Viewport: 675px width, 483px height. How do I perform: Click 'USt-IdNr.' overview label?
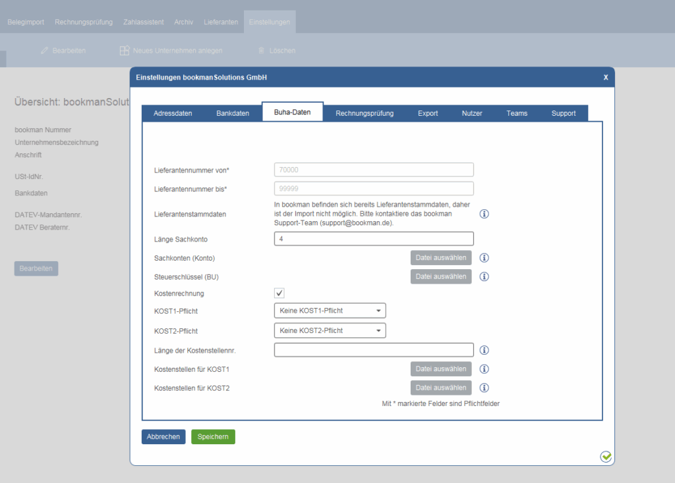29,176
